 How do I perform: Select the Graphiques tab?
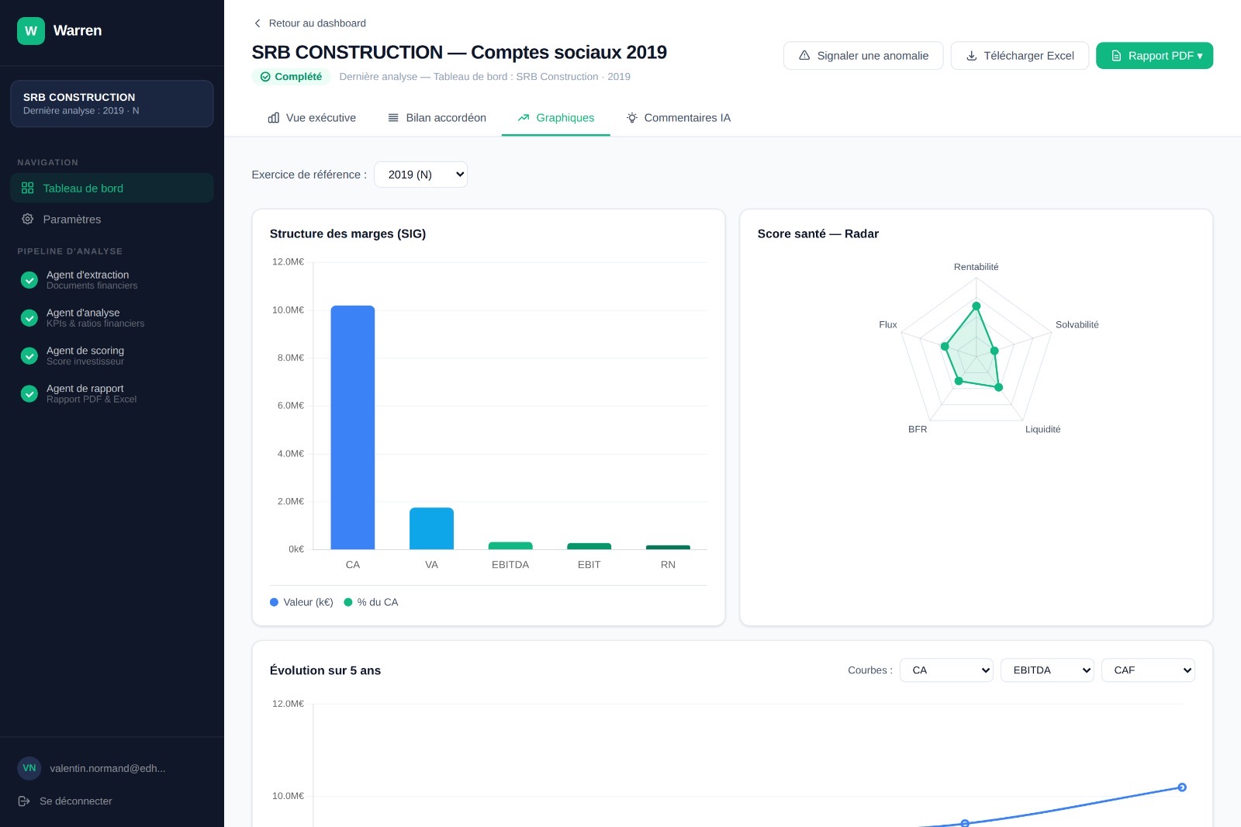tap(556, 118)
